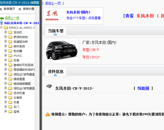The height and width of the screenshot is (130, 164).
Task: Expand the HVAC tree node
Action: 5,55
